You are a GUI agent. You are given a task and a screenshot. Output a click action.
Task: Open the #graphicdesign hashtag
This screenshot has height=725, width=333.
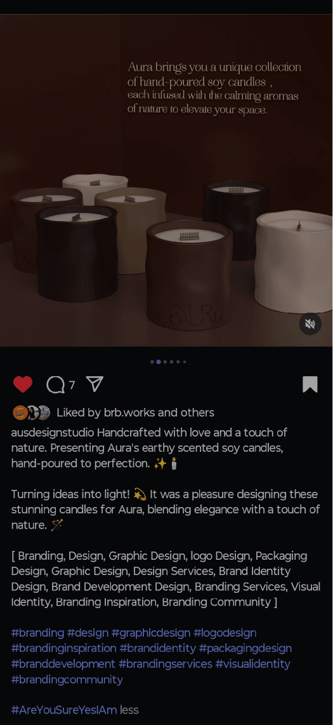coord(150,632)
